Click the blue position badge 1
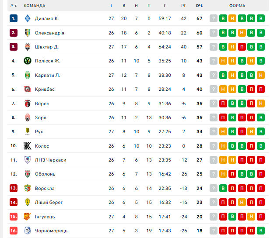Screen dimensions: 270x238 pyautogui.click(x=14, y=18)
